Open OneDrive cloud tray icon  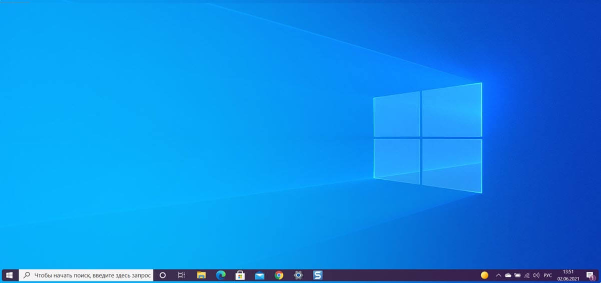click(x=508, y=275)
